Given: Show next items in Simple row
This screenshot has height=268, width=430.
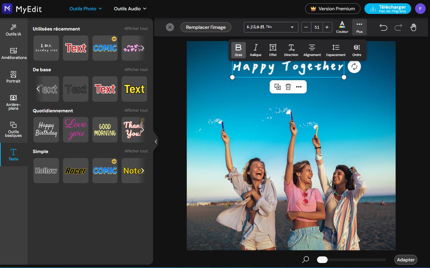Looking at the screenshot, I should 143,170.
